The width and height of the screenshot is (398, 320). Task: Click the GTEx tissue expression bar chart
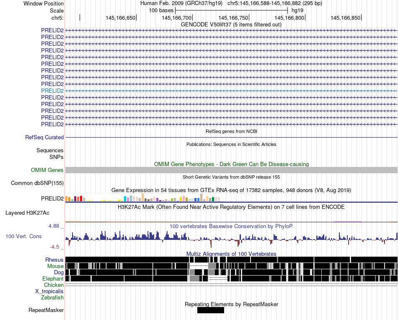(144, 198)
